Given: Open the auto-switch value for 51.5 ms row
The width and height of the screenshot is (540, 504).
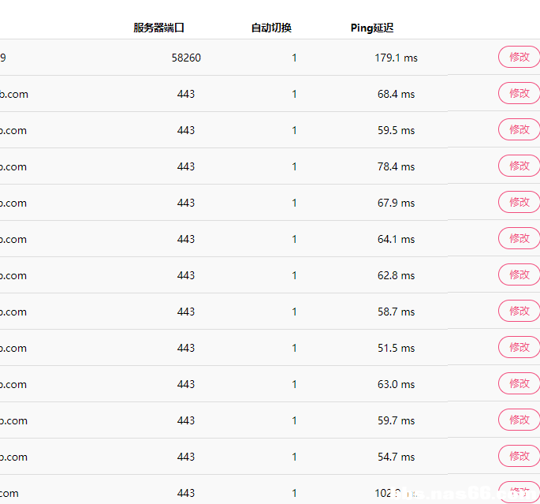Looking at the screenshot, I should 295,348.
